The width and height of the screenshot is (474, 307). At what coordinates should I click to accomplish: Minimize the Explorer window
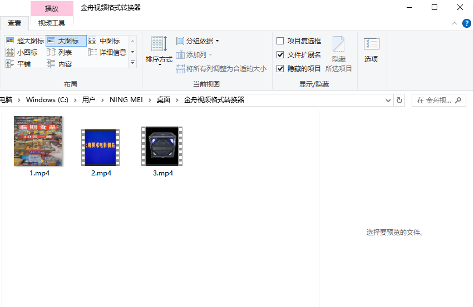(x=409, y=7)
